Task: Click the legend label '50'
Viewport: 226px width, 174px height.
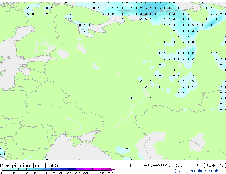Action: (x=110, y=173)
